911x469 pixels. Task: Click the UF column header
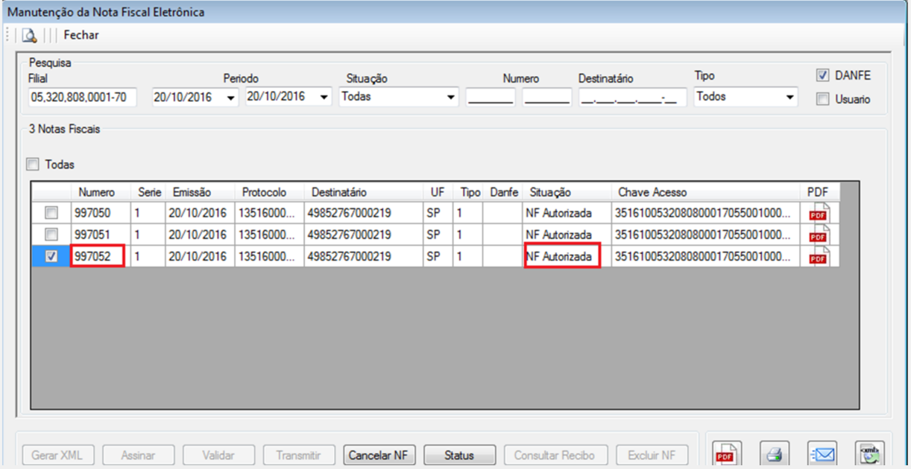[438, 192]
